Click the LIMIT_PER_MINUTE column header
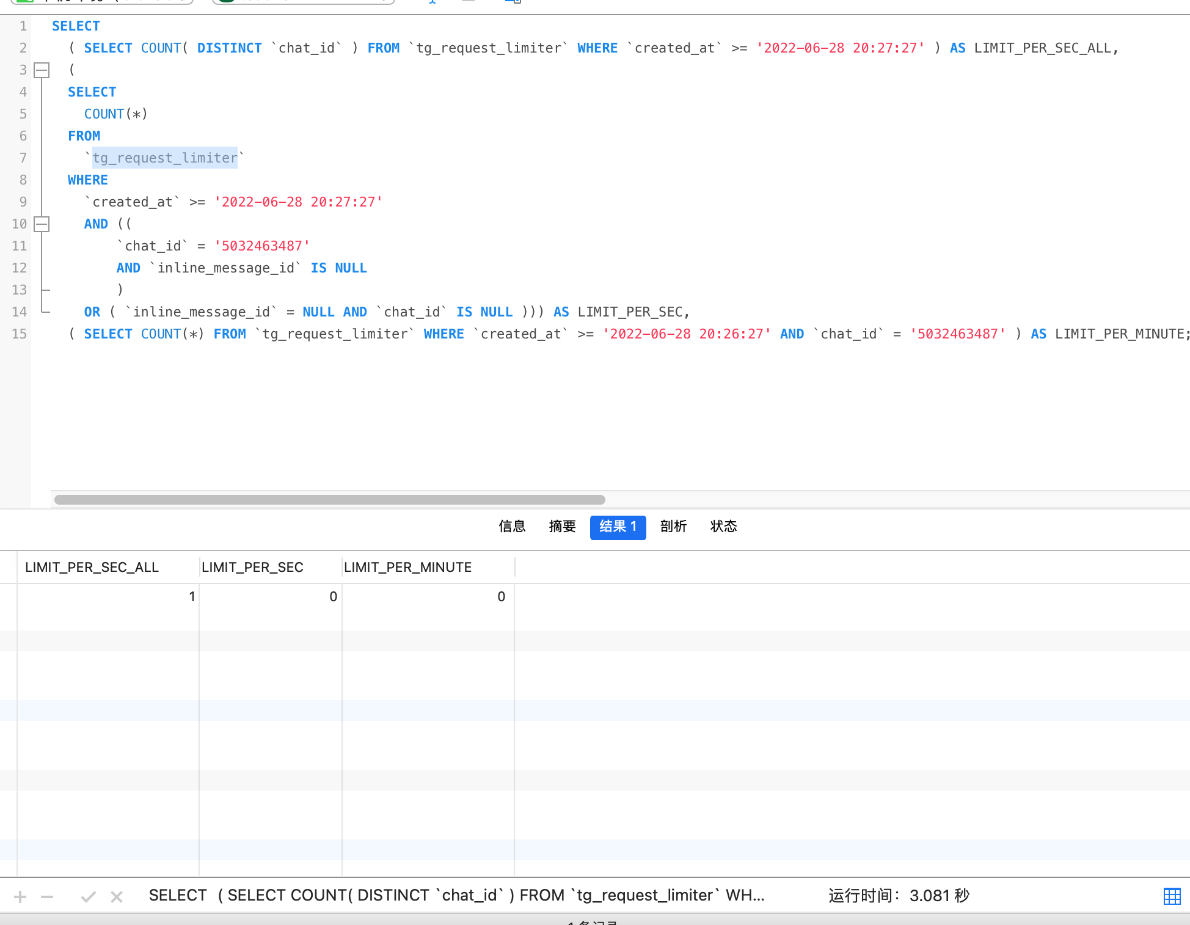1190x925 pixels. 407,568
